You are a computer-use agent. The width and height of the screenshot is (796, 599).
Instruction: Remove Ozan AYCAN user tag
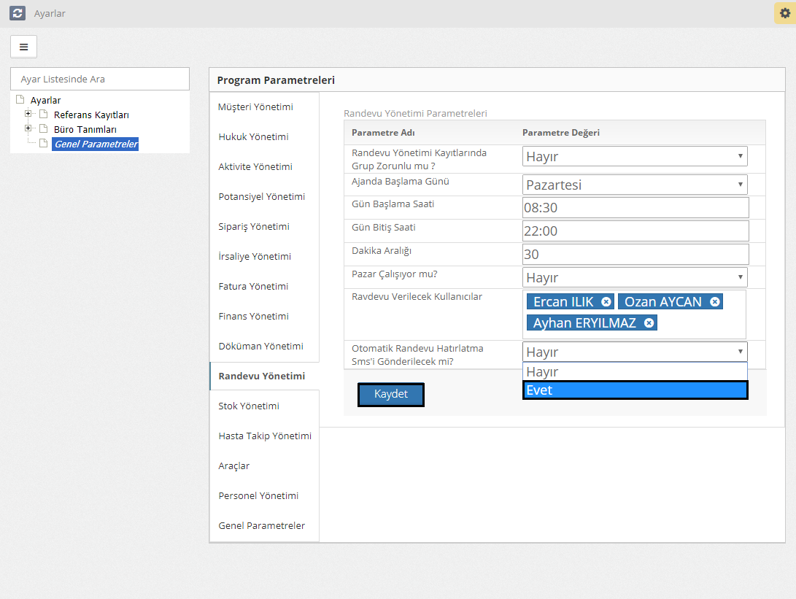[715, 302]
